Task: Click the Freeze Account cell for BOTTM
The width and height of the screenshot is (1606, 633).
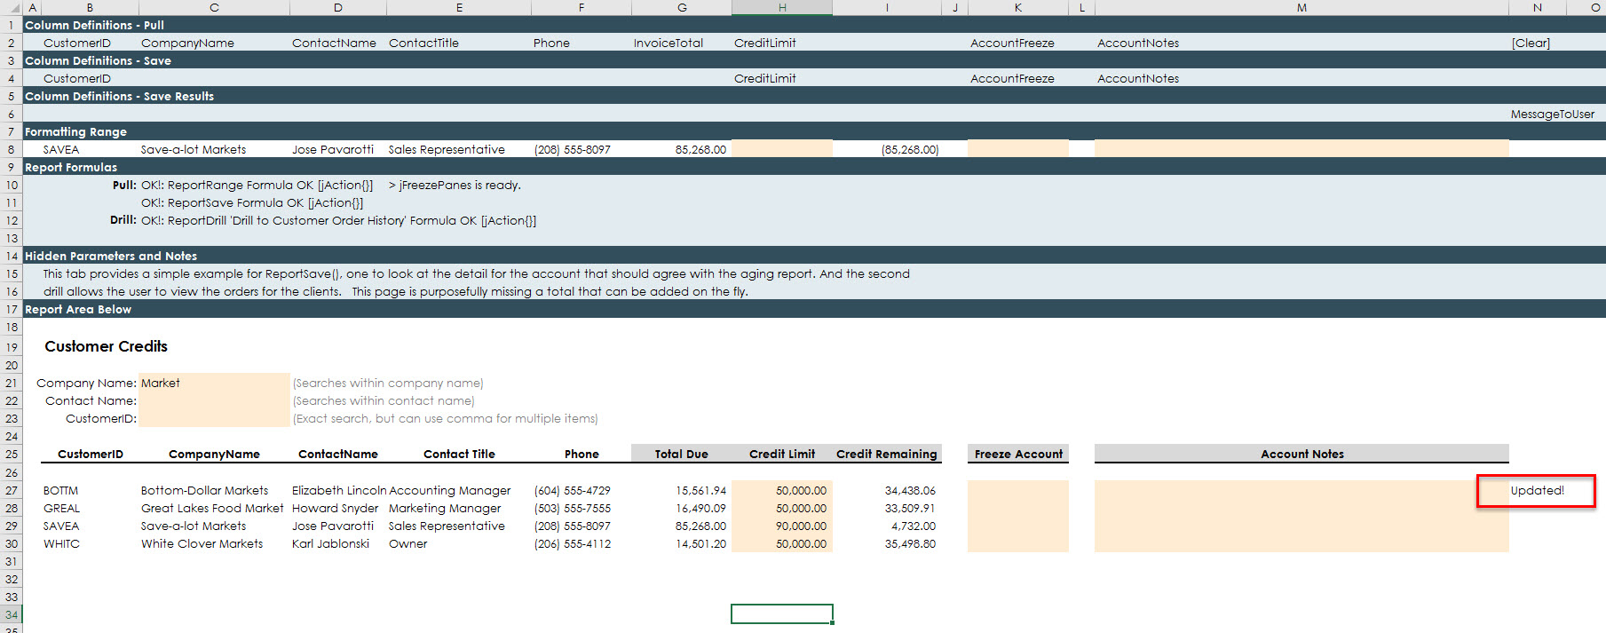Action: (1018, 490)
